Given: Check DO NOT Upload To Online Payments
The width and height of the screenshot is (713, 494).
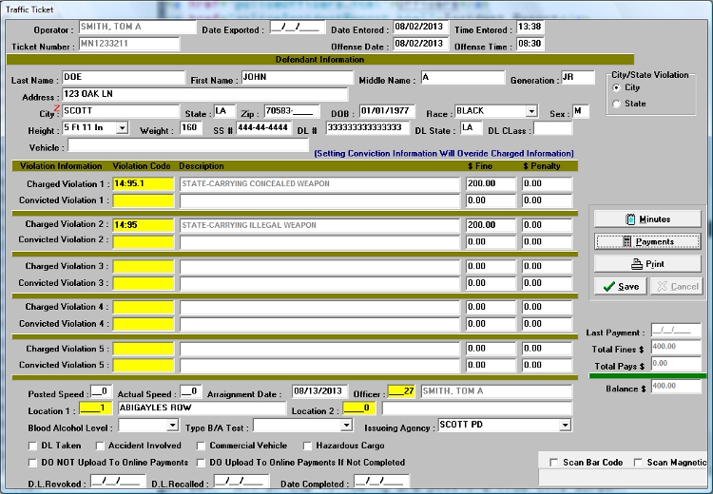Looking at the screenshot, I should pyautogui.click(x=32, y=463).
